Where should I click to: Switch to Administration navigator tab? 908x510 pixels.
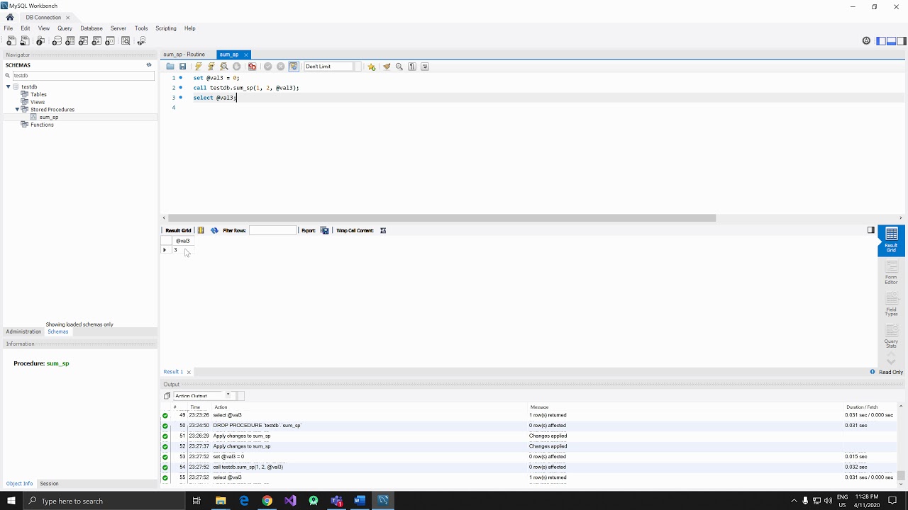tap(23, 331)
